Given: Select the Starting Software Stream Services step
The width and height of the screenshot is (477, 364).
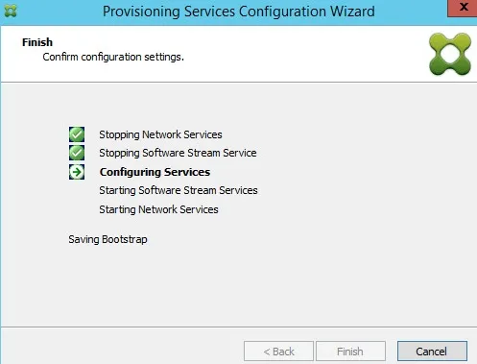Looking at the screenshot, I should click(179, 190).
